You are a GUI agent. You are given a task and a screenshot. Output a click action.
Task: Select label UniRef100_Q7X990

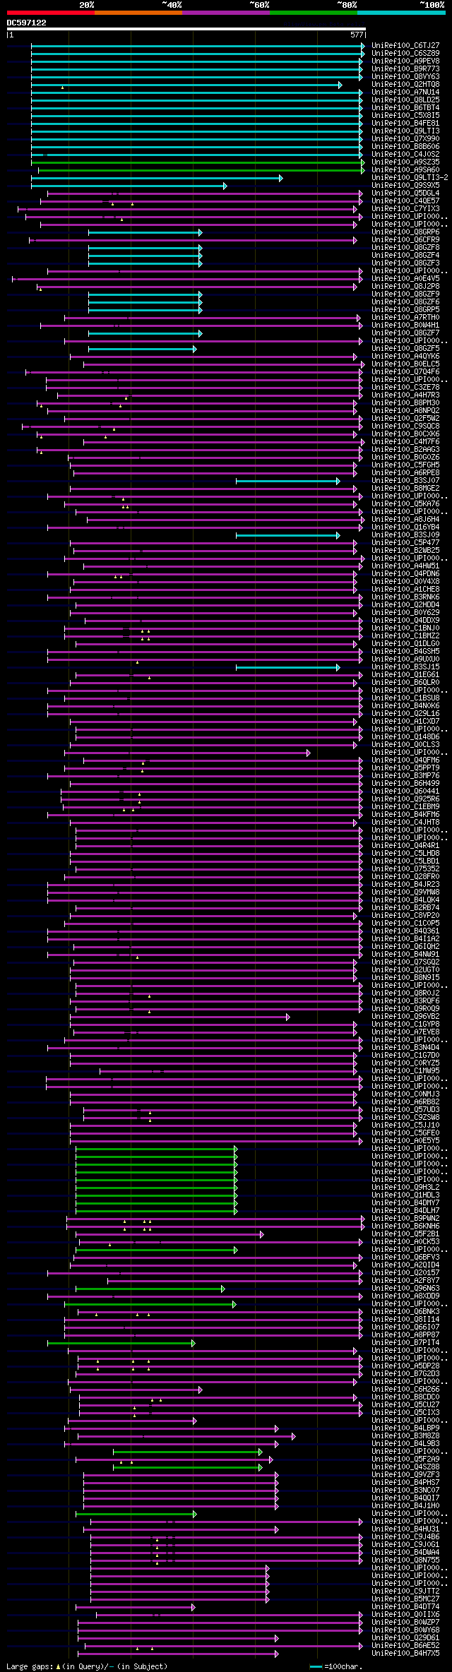click(405, 138)
